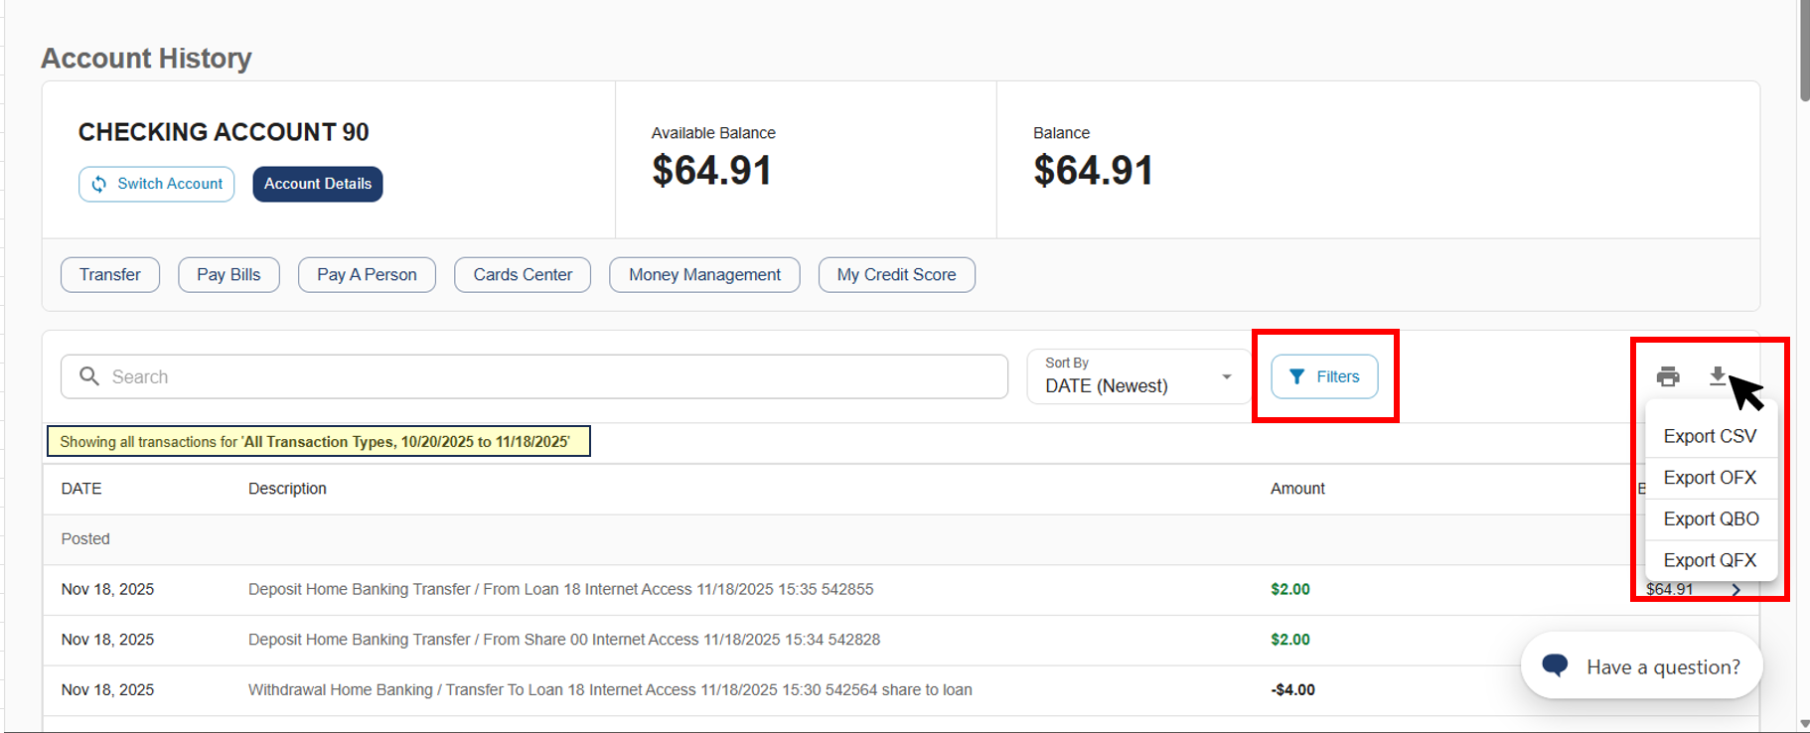This screenshot has width=1810, height=733.
Task: Open Money Management
Action: tap(704, 275)
